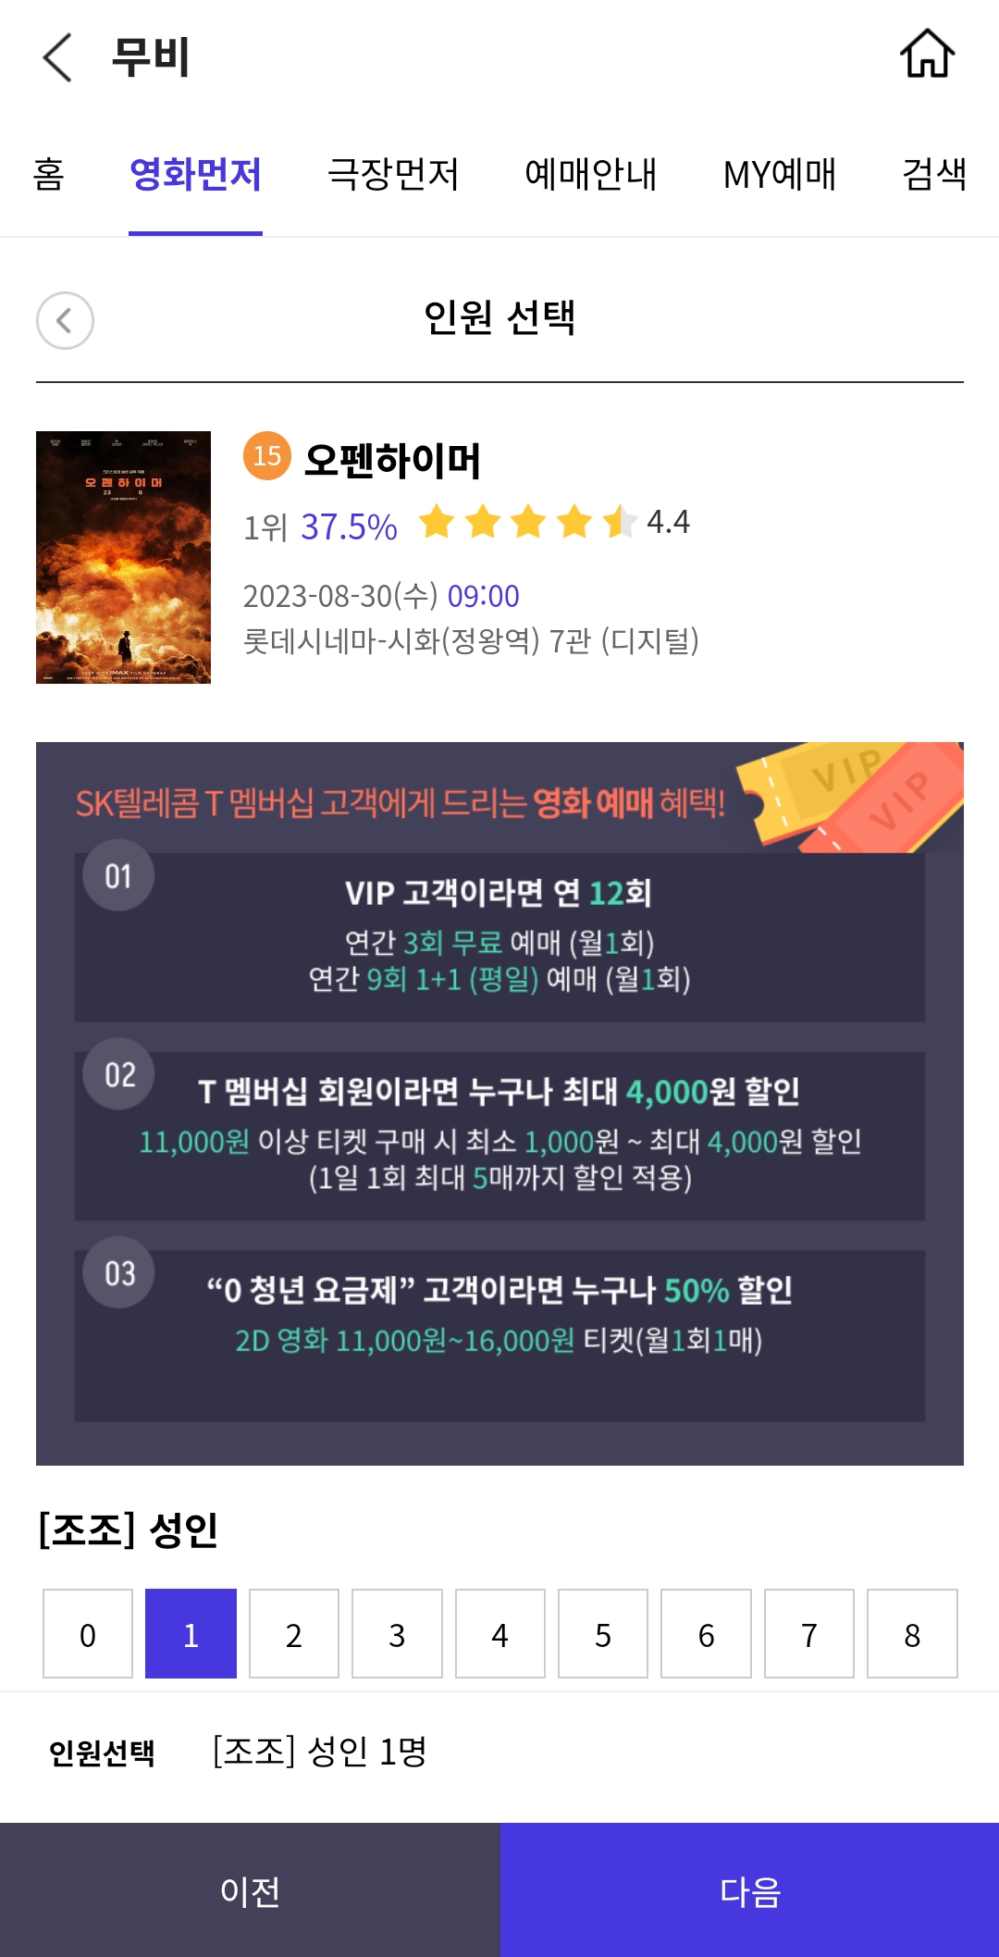Tap the VIP ticket graphic in banner
This screenshot has height=1957, width=999.
click(851, 796)
